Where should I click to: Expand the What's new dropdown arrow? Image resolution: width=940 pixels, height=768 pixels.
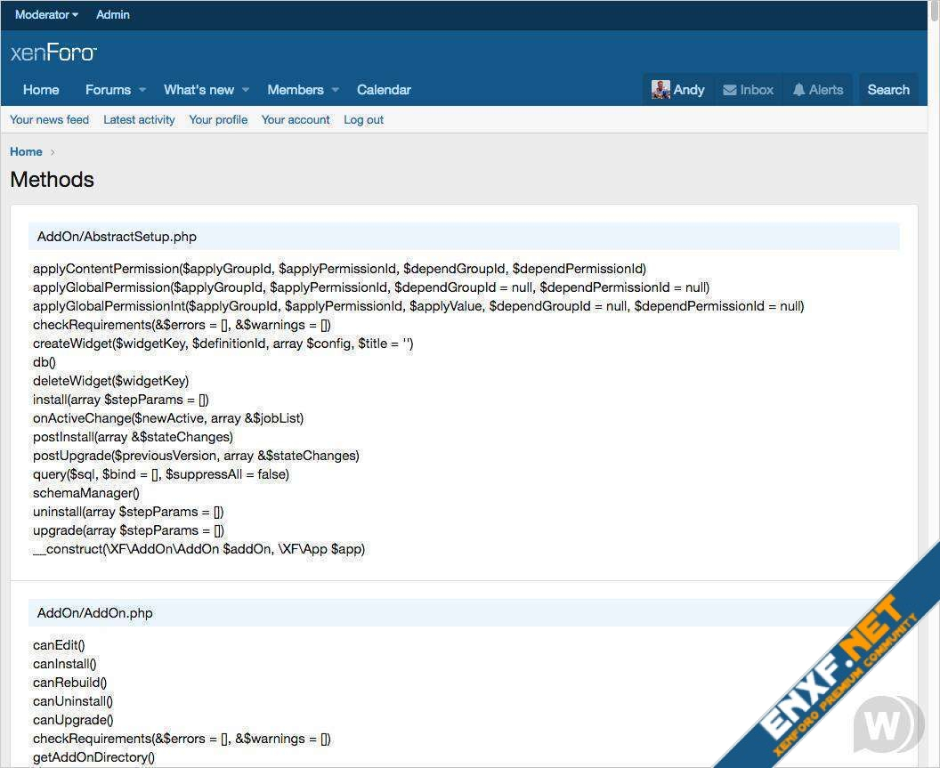pyautogui.click(x=246, y=90)
